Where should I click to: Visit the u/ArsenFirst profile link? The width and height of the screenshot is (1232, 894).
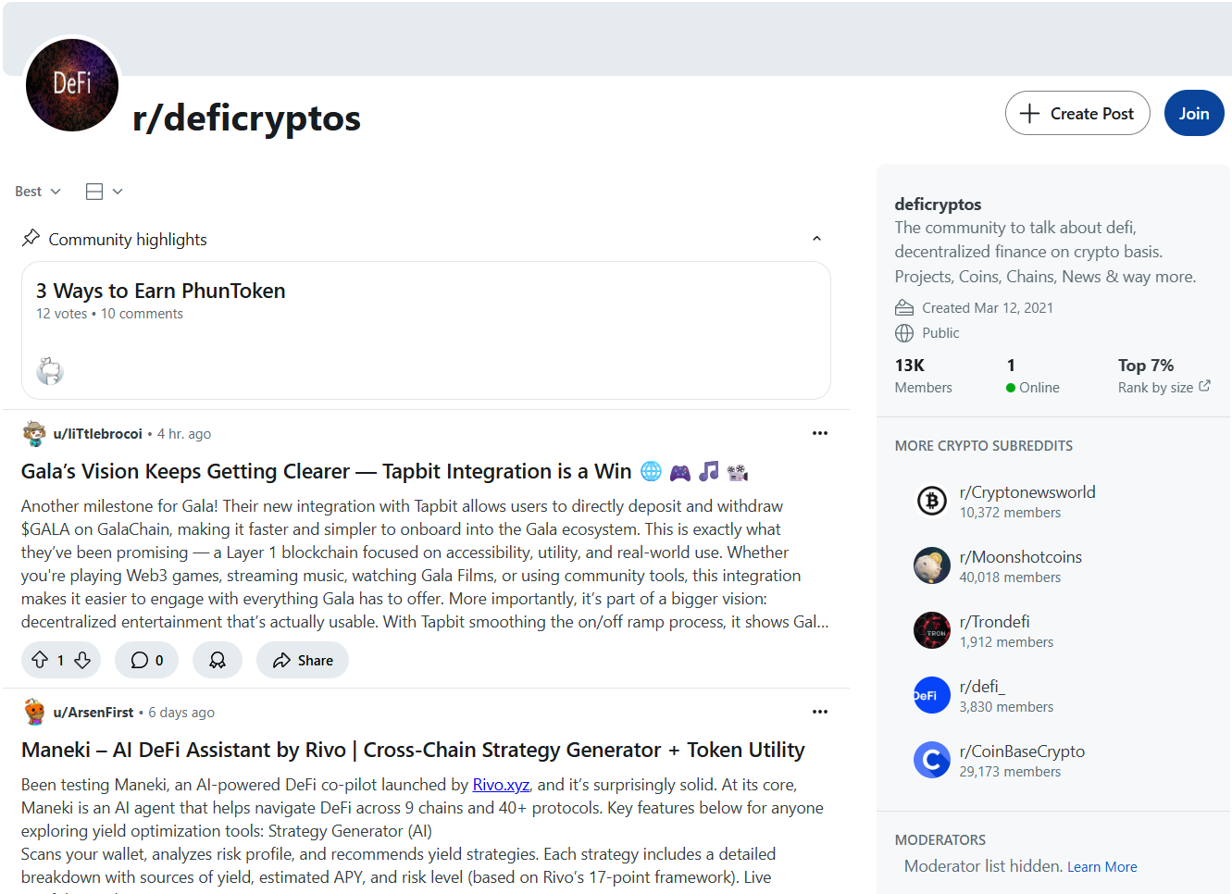[93, 713]
